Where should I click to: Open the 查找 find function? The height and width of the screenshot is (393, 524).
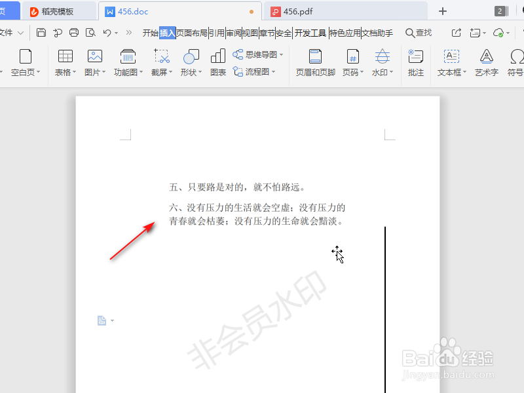pos(418,32)
